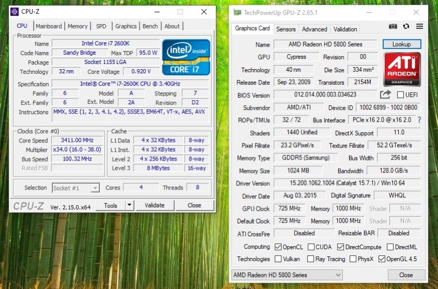Click the Code Name value Sandy Bridge
438x289 pixels.
(x=80, y=53)
